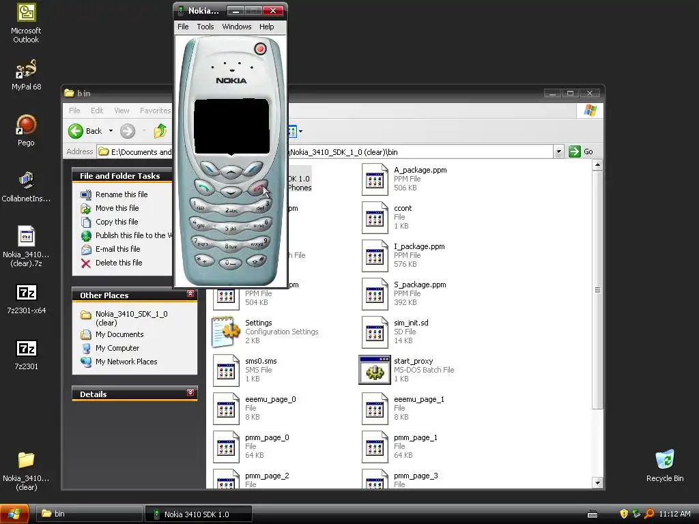Open Recycle Bin on desktop
The width and height of the screenshot is (699, 524).
[665, 465]
